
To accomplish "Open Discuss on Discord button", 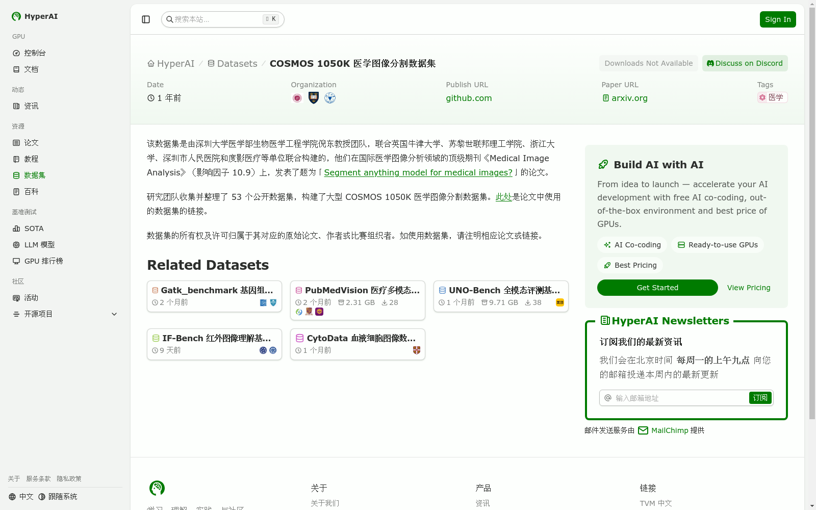I will click(x=745, y=63).
